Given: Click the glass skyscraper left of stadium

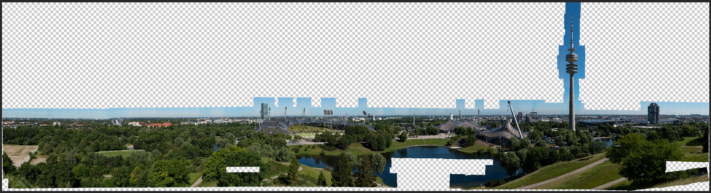Looking at the screenshot, I should click(x=264, y=111).
